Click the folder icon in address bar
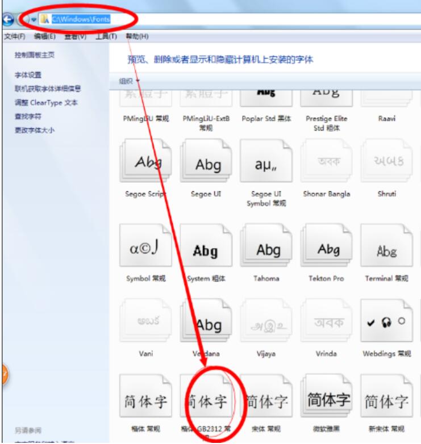 [x=45, y=19]
